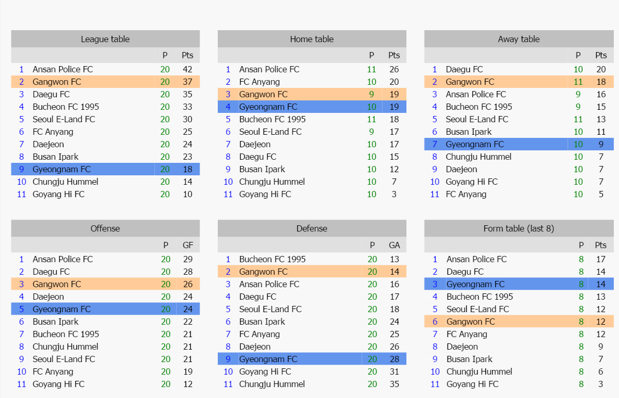Image resolution: width=619 pixels, height=398 pixels.
Task: Click the Home table header
Action: click(x=312, y=38)
